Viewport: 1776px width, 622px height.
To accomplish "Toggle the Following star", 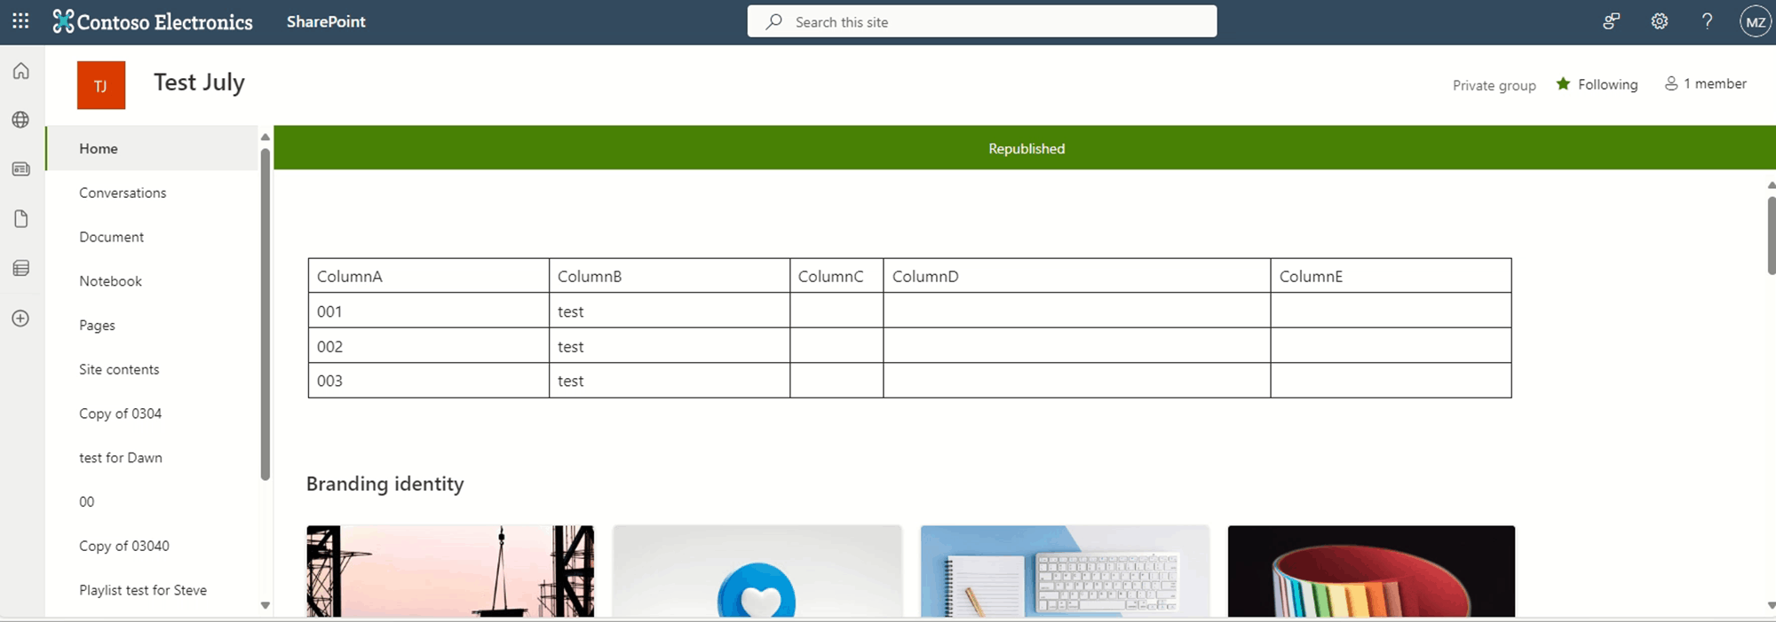I will tap(1564, 83).
